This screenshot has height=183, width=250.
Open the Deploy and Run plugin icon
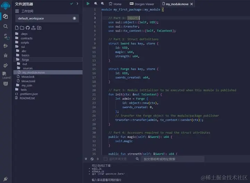pos(6,46)
